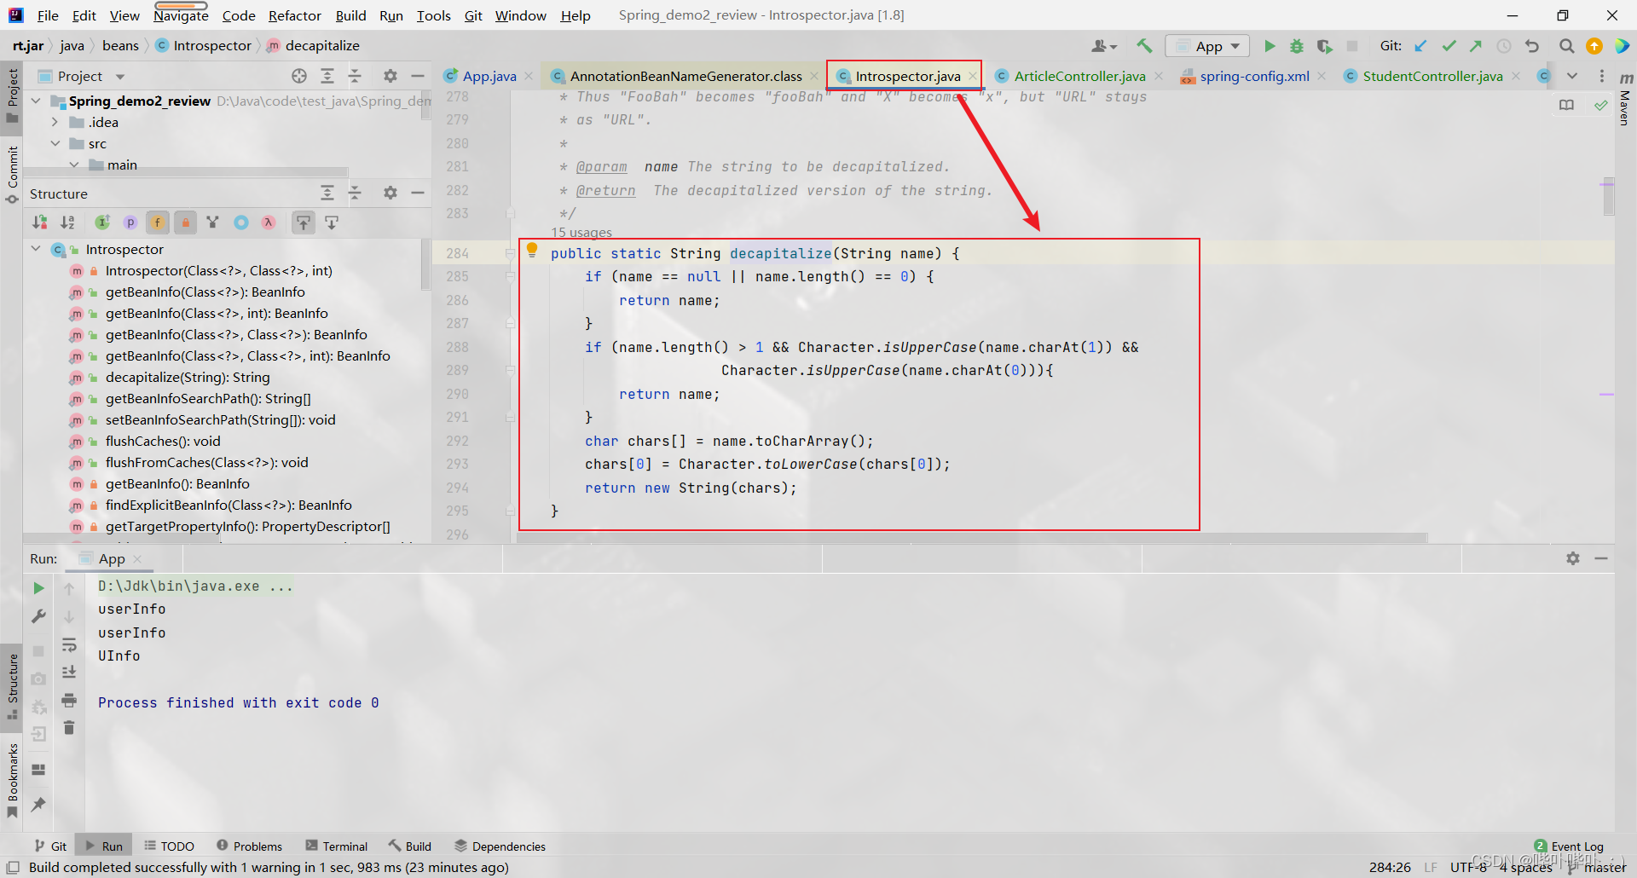Open the Terminal tool window

(337, 846)
